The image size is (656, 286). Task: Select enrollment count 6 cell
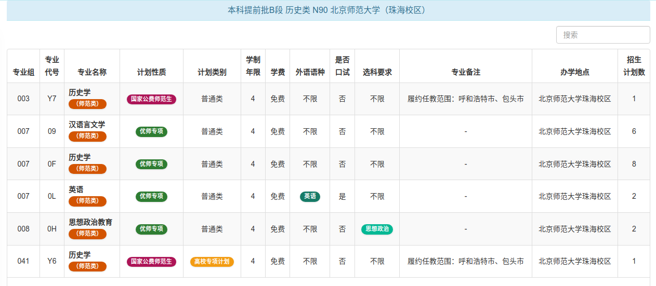634,131
